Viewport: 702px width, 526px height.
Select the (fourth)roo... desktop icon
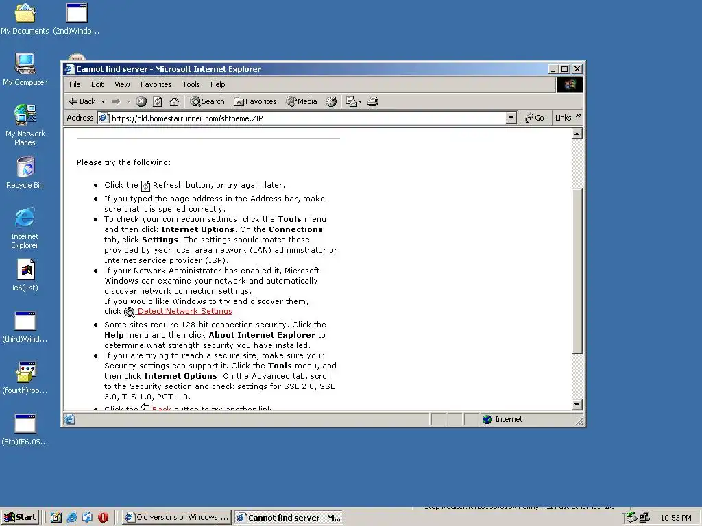(x=25, y=378)
